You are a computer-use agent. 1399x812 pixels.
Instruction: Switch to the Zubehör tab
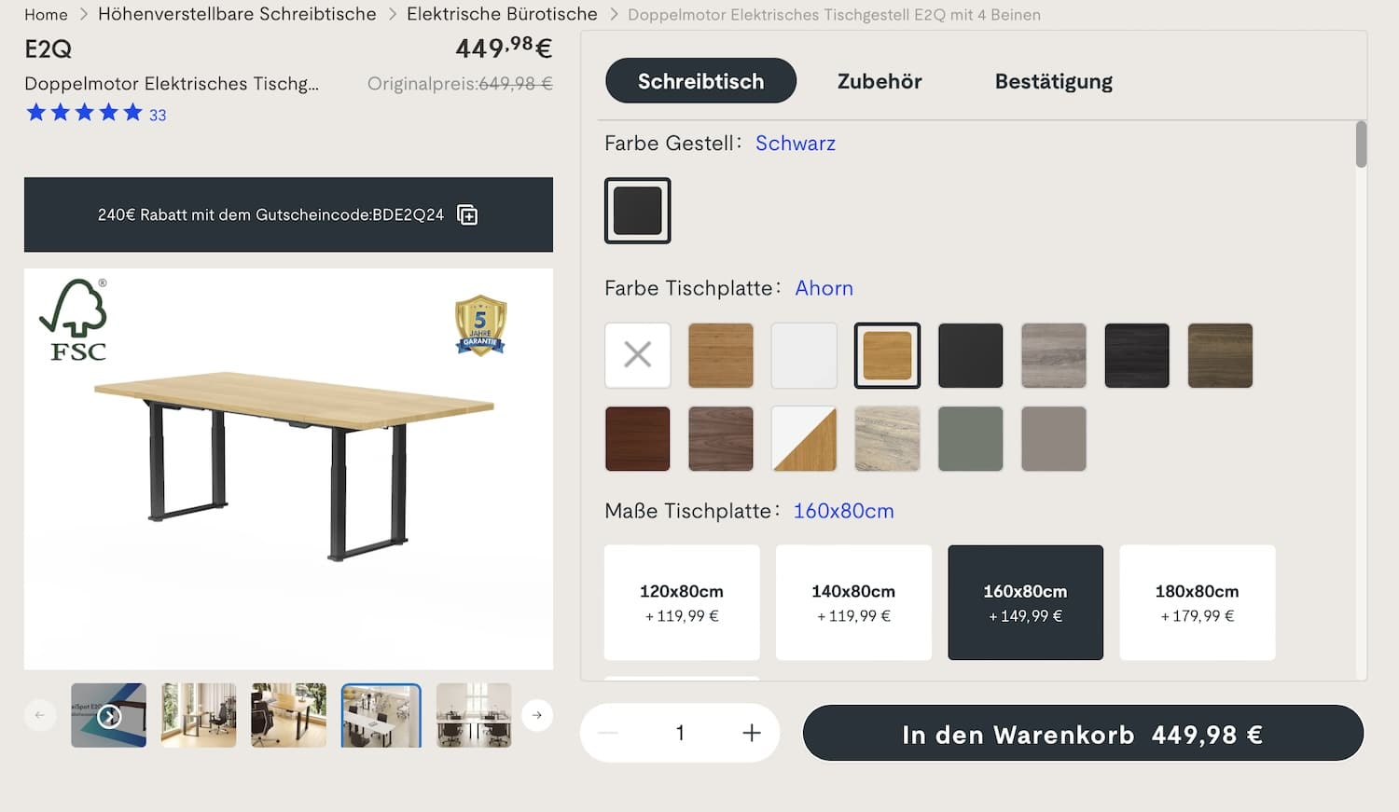(880, 81)
